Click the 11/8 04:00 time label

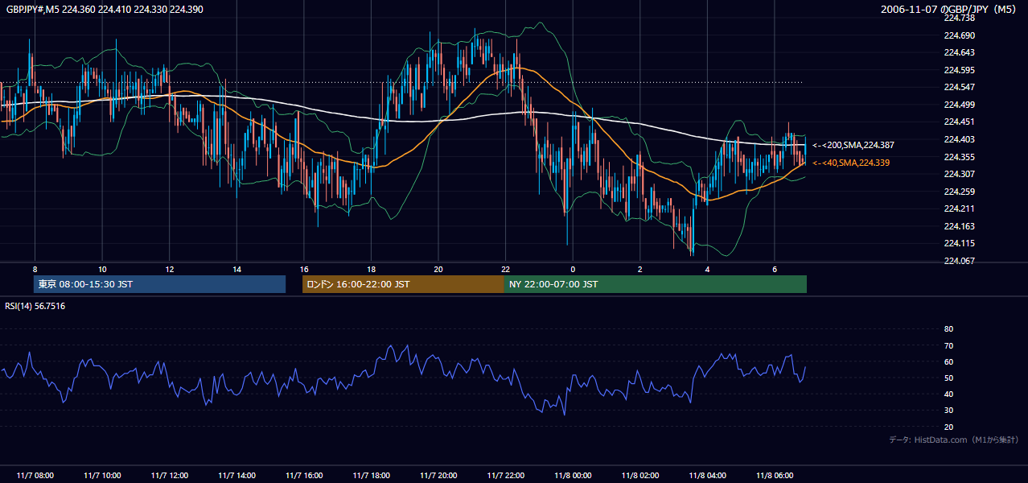707,476
